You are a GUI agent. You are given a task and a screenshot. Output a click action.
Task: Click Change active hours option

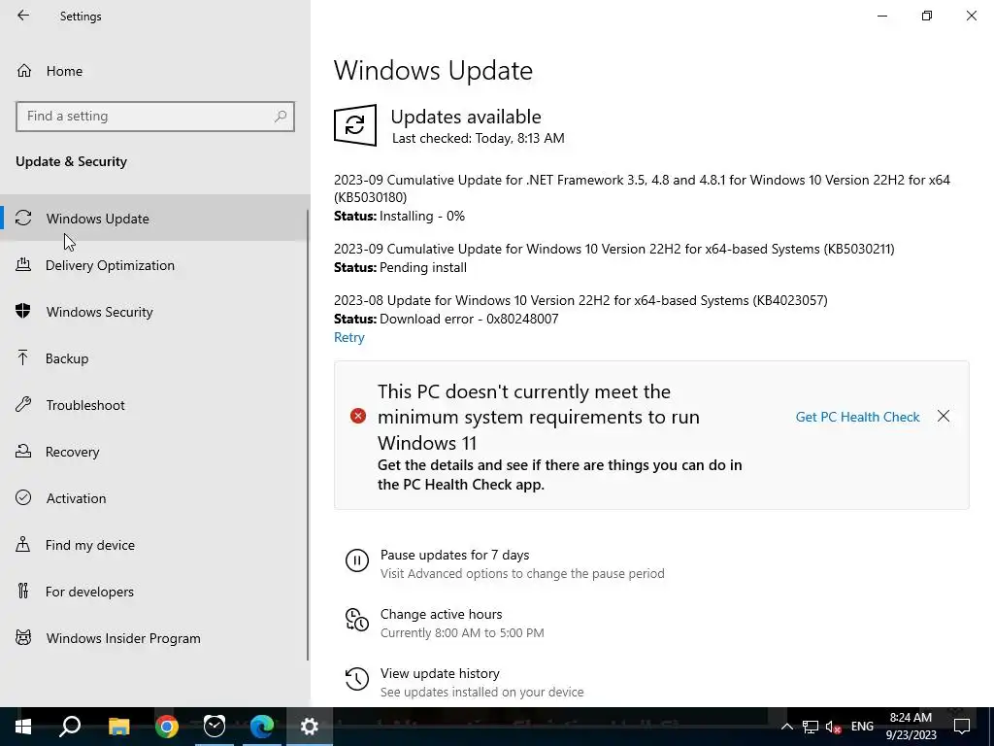coord(442,614)
